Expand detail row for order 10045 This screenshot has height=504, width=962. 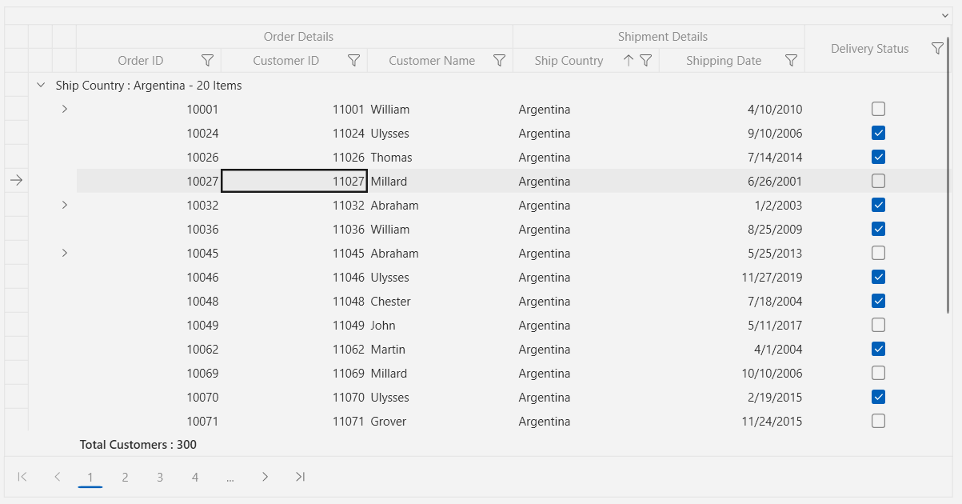click(x=65, y=253)
